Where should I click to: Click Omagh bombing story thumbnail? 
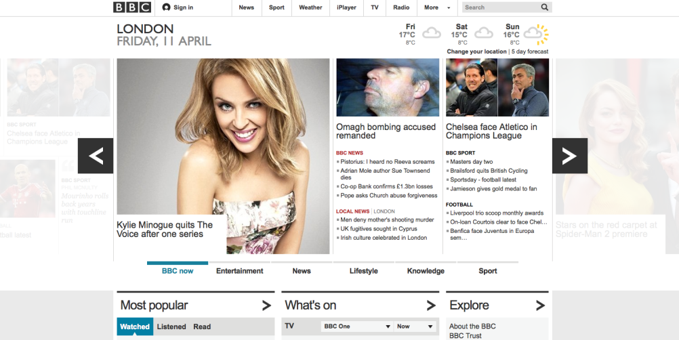click(x=388, y=87)
